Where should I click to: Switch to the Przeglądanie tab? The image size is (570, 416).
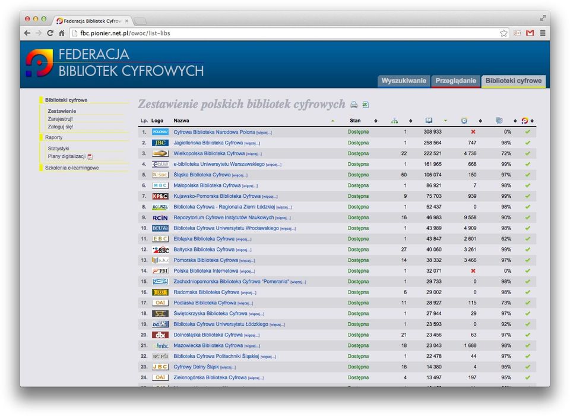point(455,81)
